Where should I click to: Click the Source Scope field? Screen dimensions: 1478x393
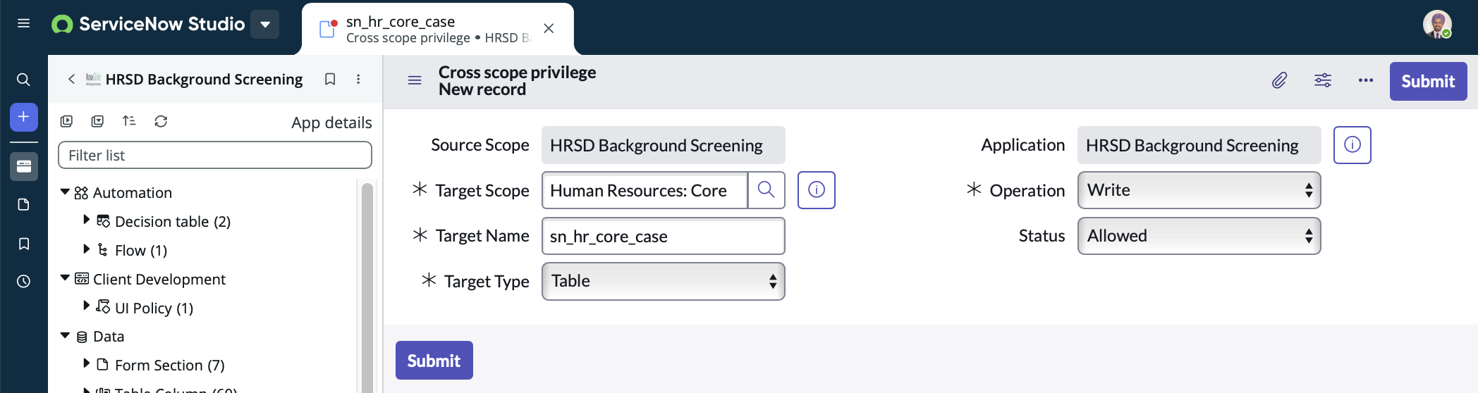click(663, 145)
